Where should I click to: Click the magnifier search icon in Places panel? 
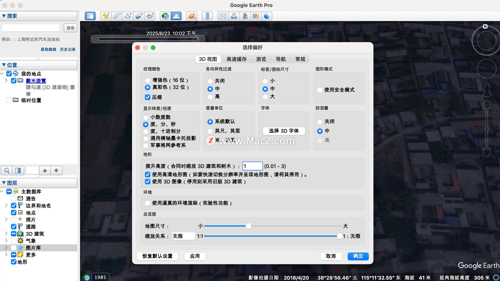[x=7, y=171]
